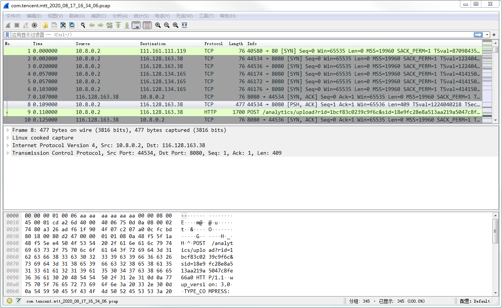The width and height of the screenshot is (502, 308).
Task: Open a capture file folder icon
Action: (x=45, y=25)
